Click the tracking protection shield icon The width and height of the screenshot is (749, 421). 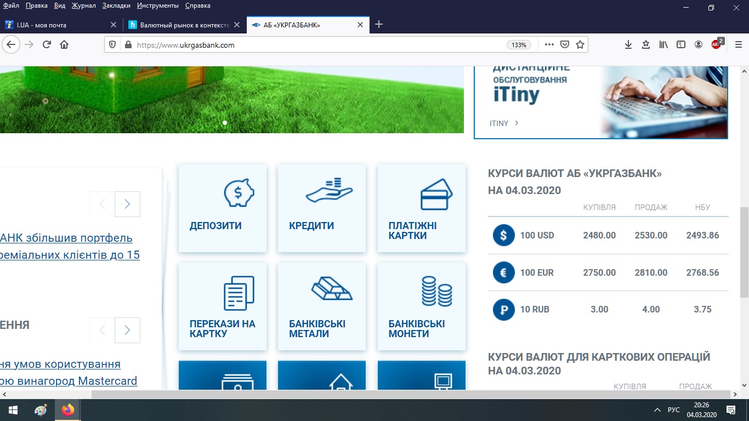click(x=112, y=45)
